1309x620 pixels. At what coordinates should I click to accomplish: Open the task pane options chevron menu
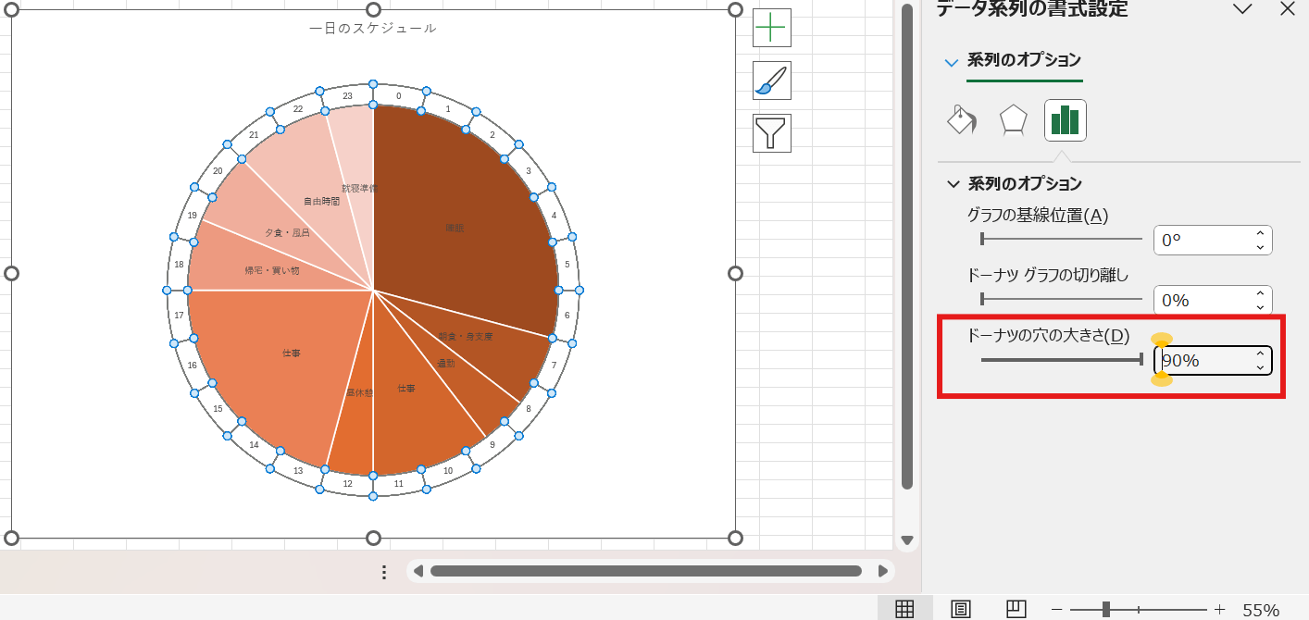click(1241, 9)
